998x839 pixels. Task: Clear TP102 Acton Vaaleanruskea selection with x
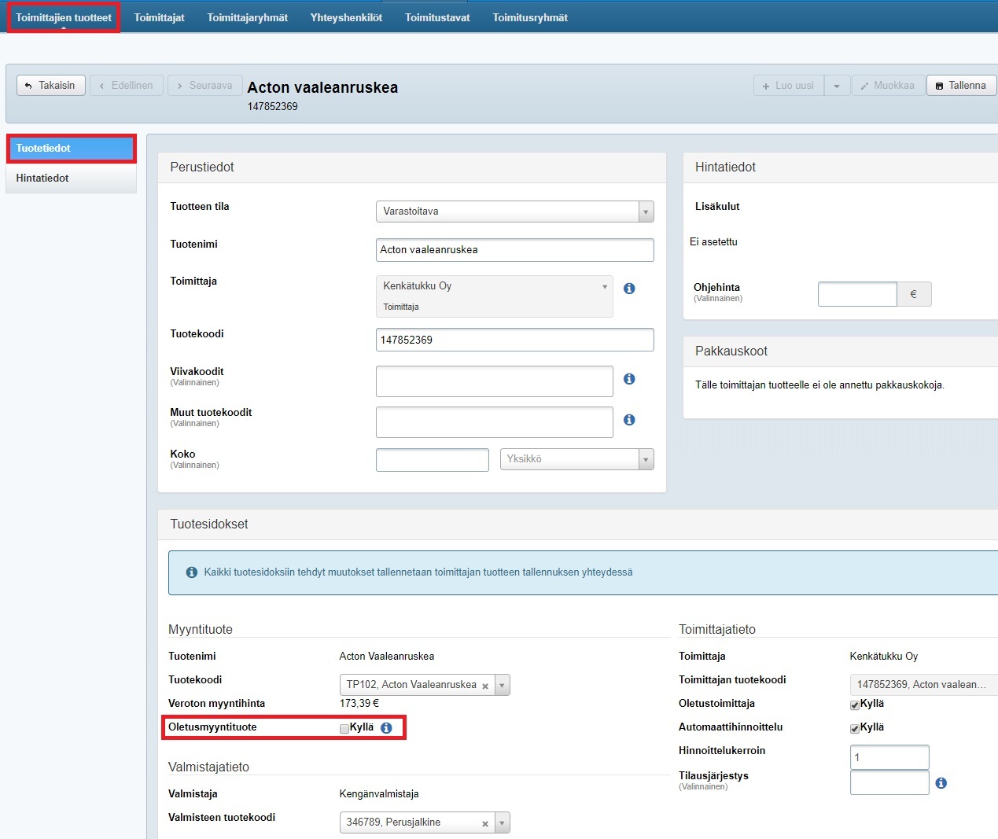[x=485, y=686]
